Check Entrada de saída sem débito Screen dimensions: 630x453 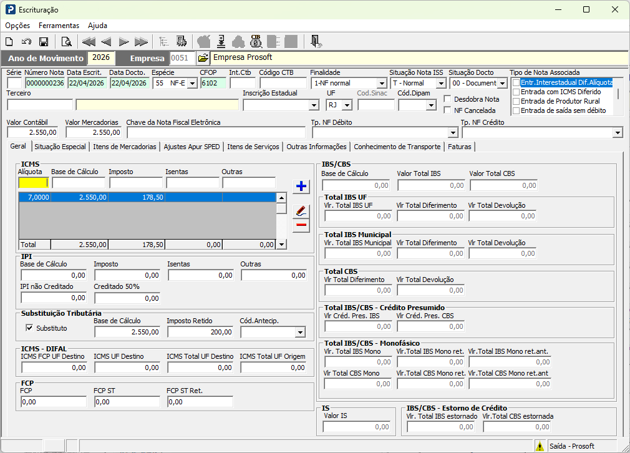[x=516, y=110]
